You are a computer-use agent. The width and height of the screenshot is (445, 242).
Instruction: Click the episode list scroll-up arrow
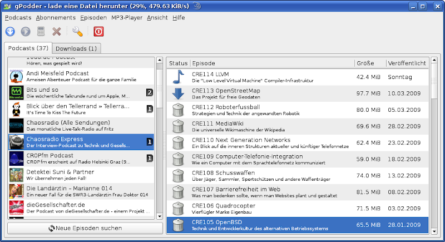434,60
